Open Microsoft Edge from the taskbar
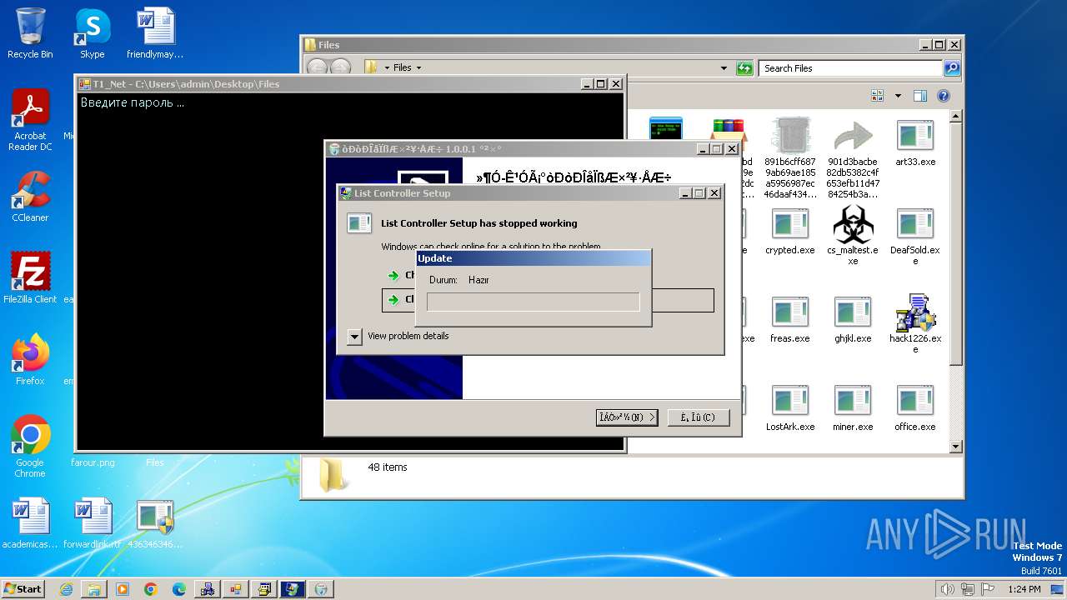Viewport: 1067px width, 600px height. click(179, 589)
